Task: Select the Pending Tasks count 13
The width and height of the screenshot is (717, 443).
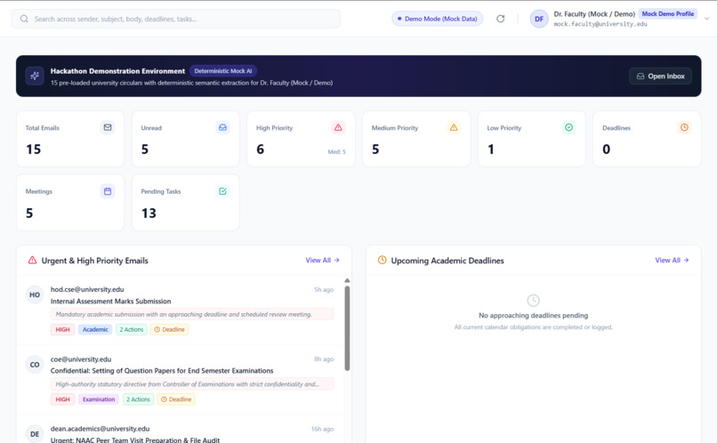Action: click(x=149, y=213)
